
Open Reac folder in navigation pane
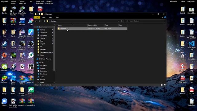[x=41, y=41]
